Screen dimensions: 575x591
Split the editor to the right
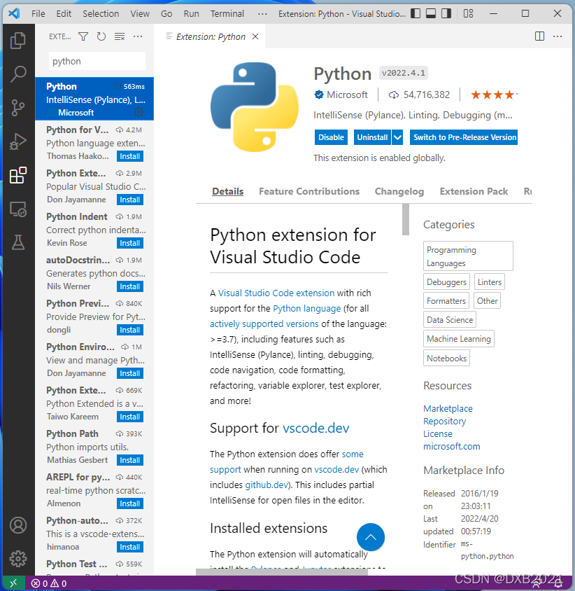pos(539,36)
